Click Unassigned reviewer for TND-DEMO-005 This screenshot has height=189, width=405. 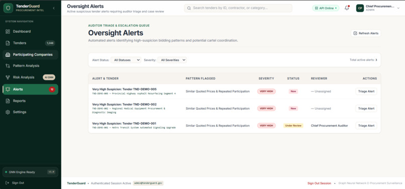click(321, 91)
